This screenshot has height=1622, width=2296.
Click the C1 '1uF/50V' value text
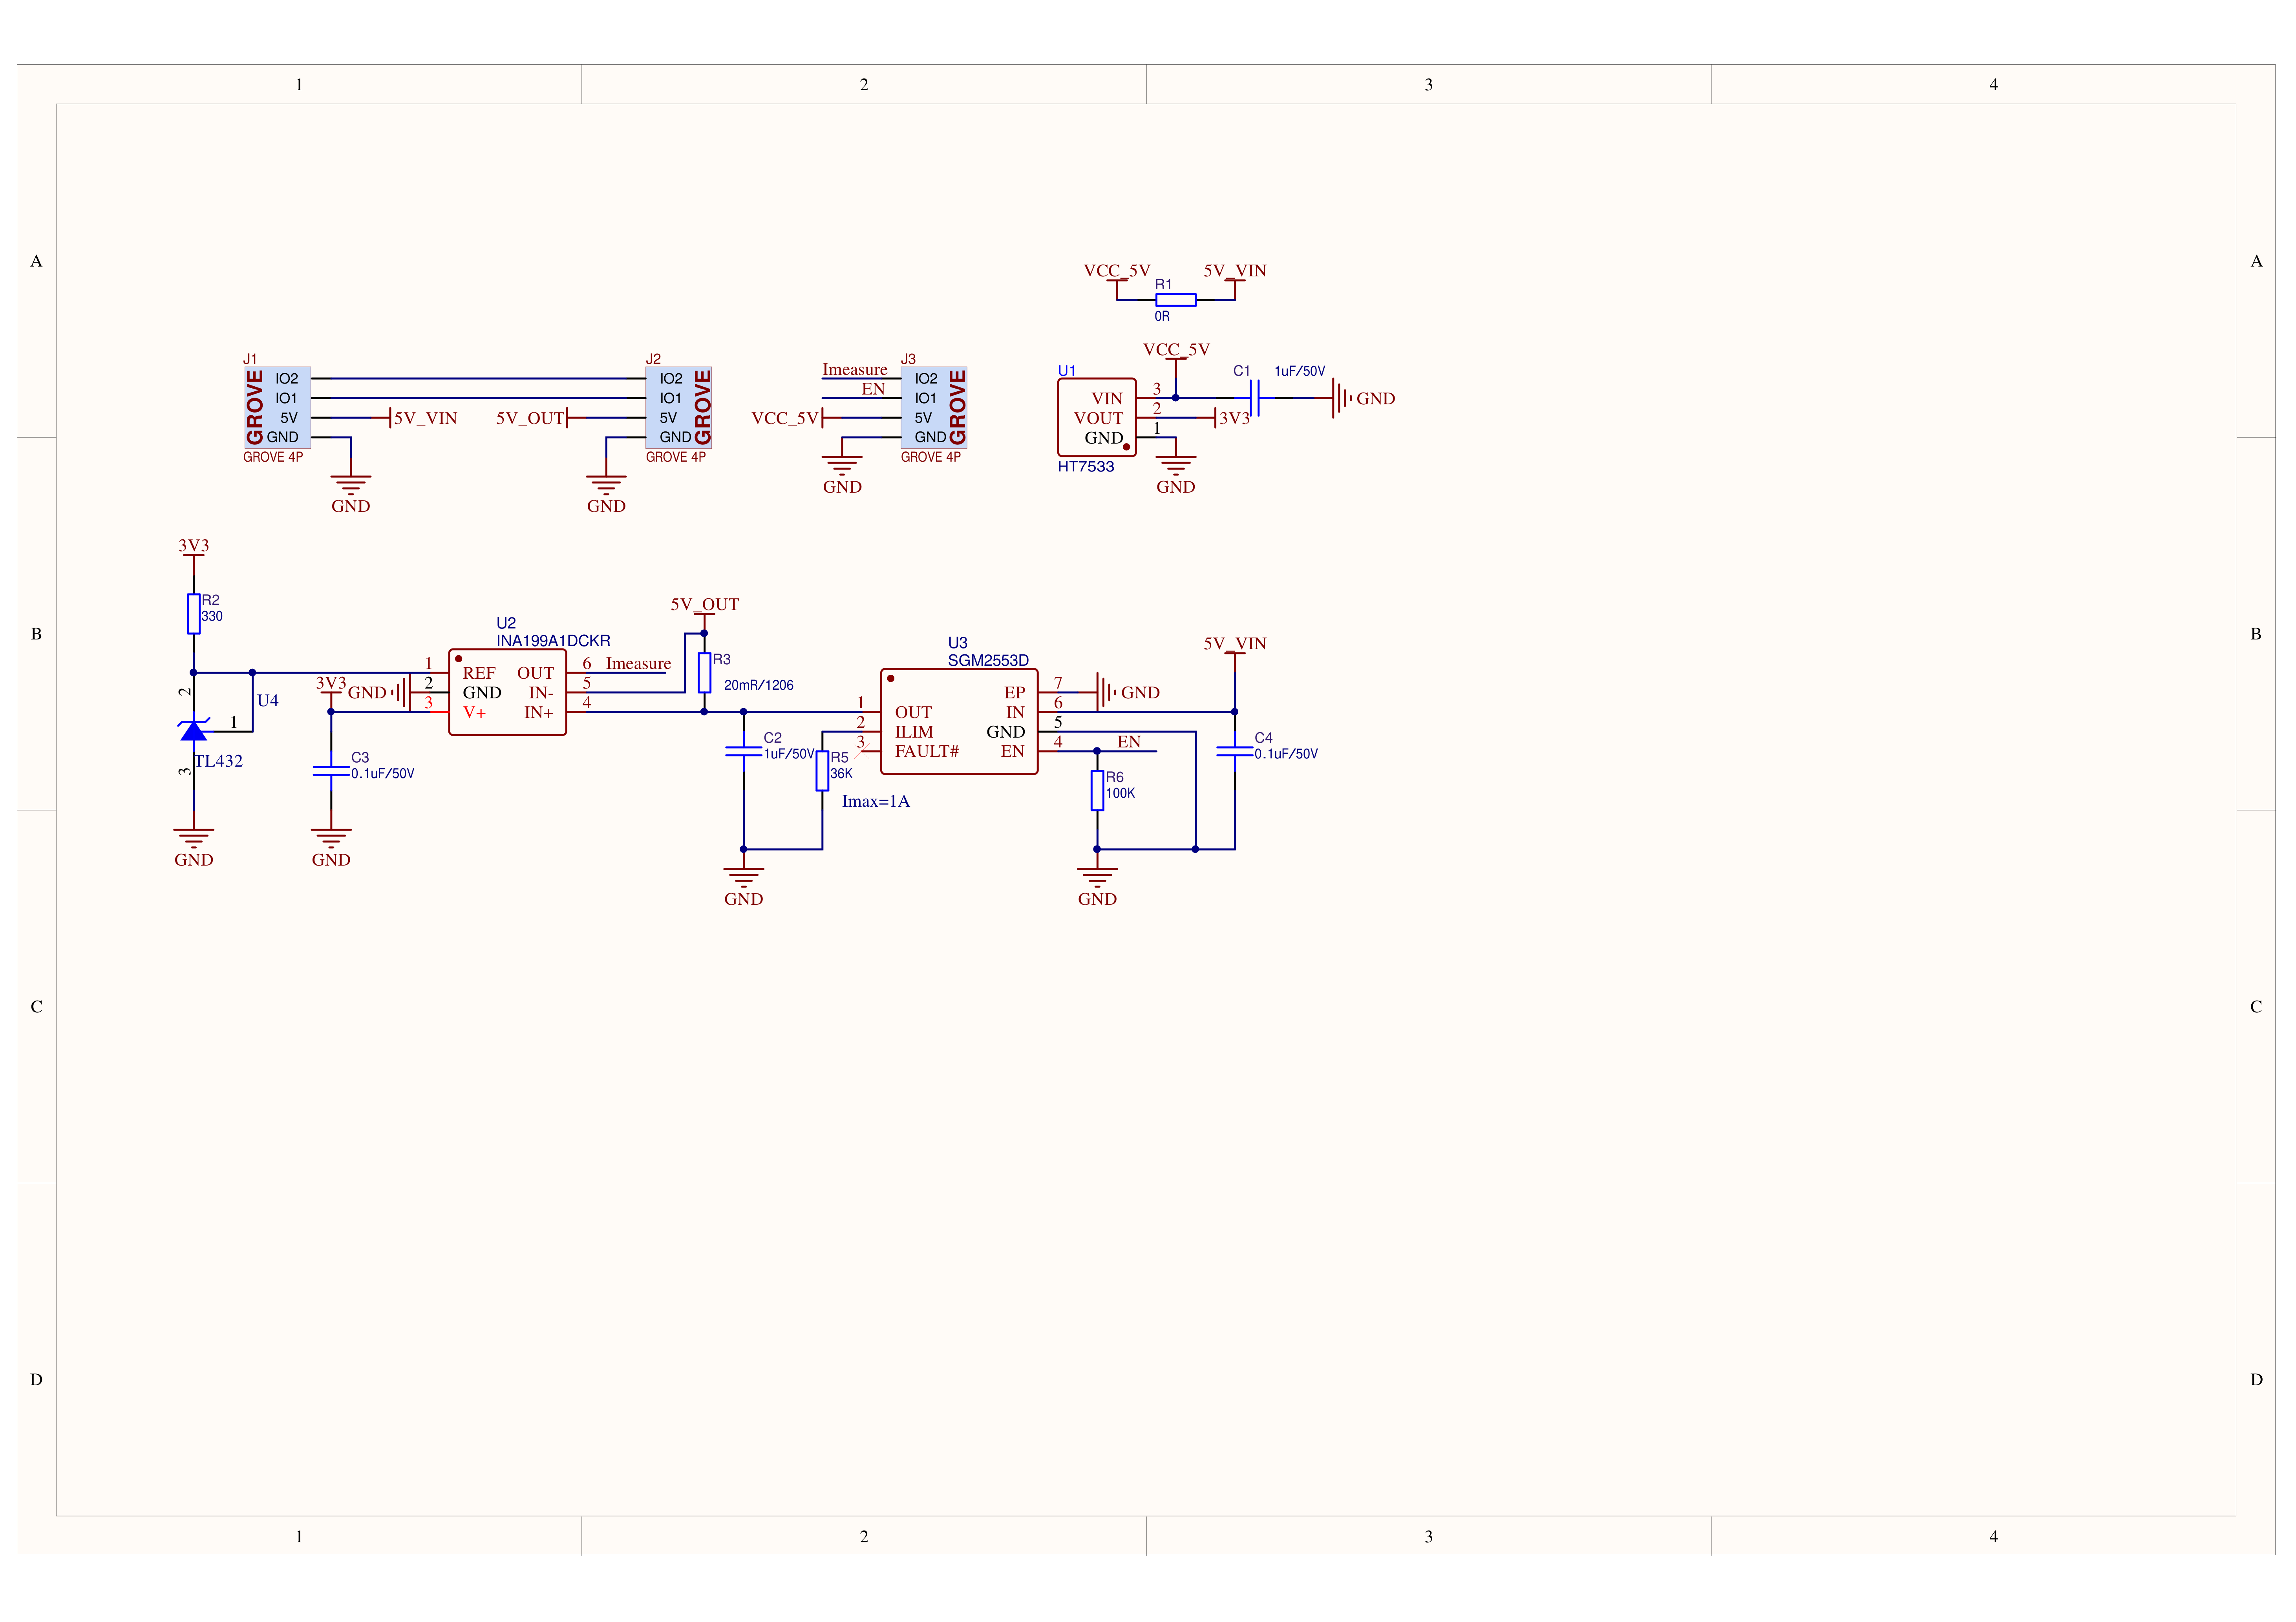click(x=1300, y=371)
